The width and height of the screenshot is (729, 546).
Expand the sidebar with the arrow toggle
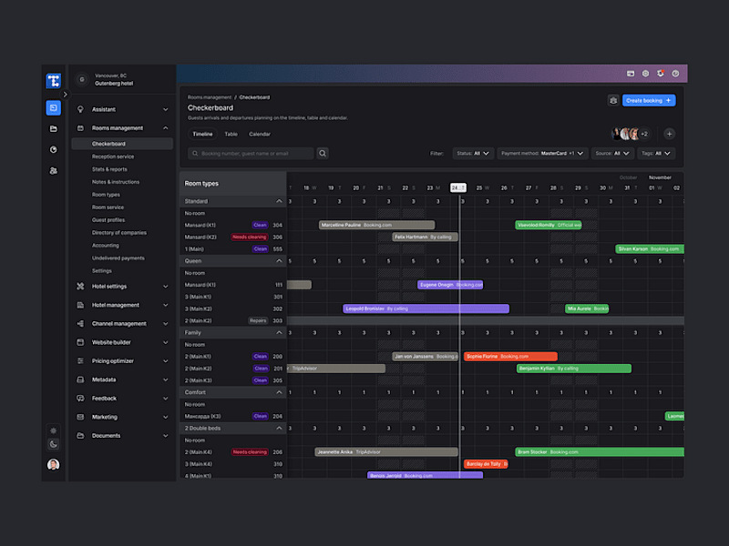pyautogui.click(x=65, y=95)
